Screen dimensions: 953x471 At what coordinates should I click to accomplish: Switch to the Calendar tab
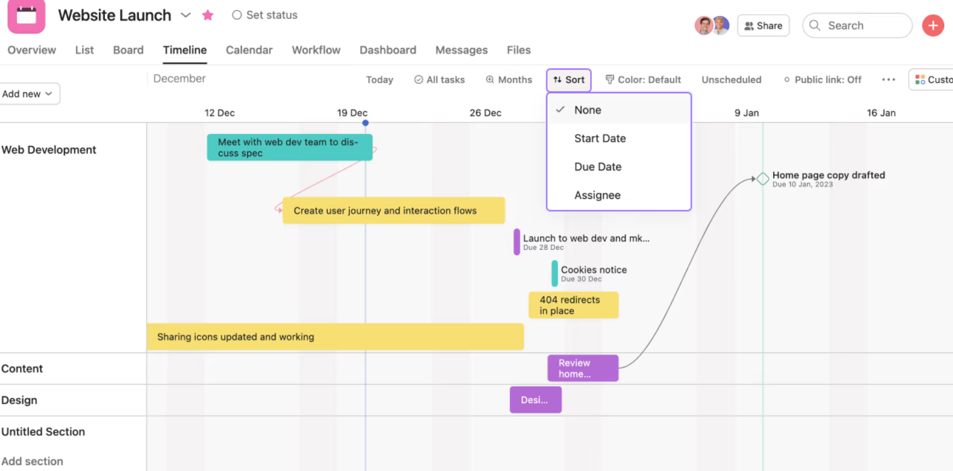pos(249,50)
